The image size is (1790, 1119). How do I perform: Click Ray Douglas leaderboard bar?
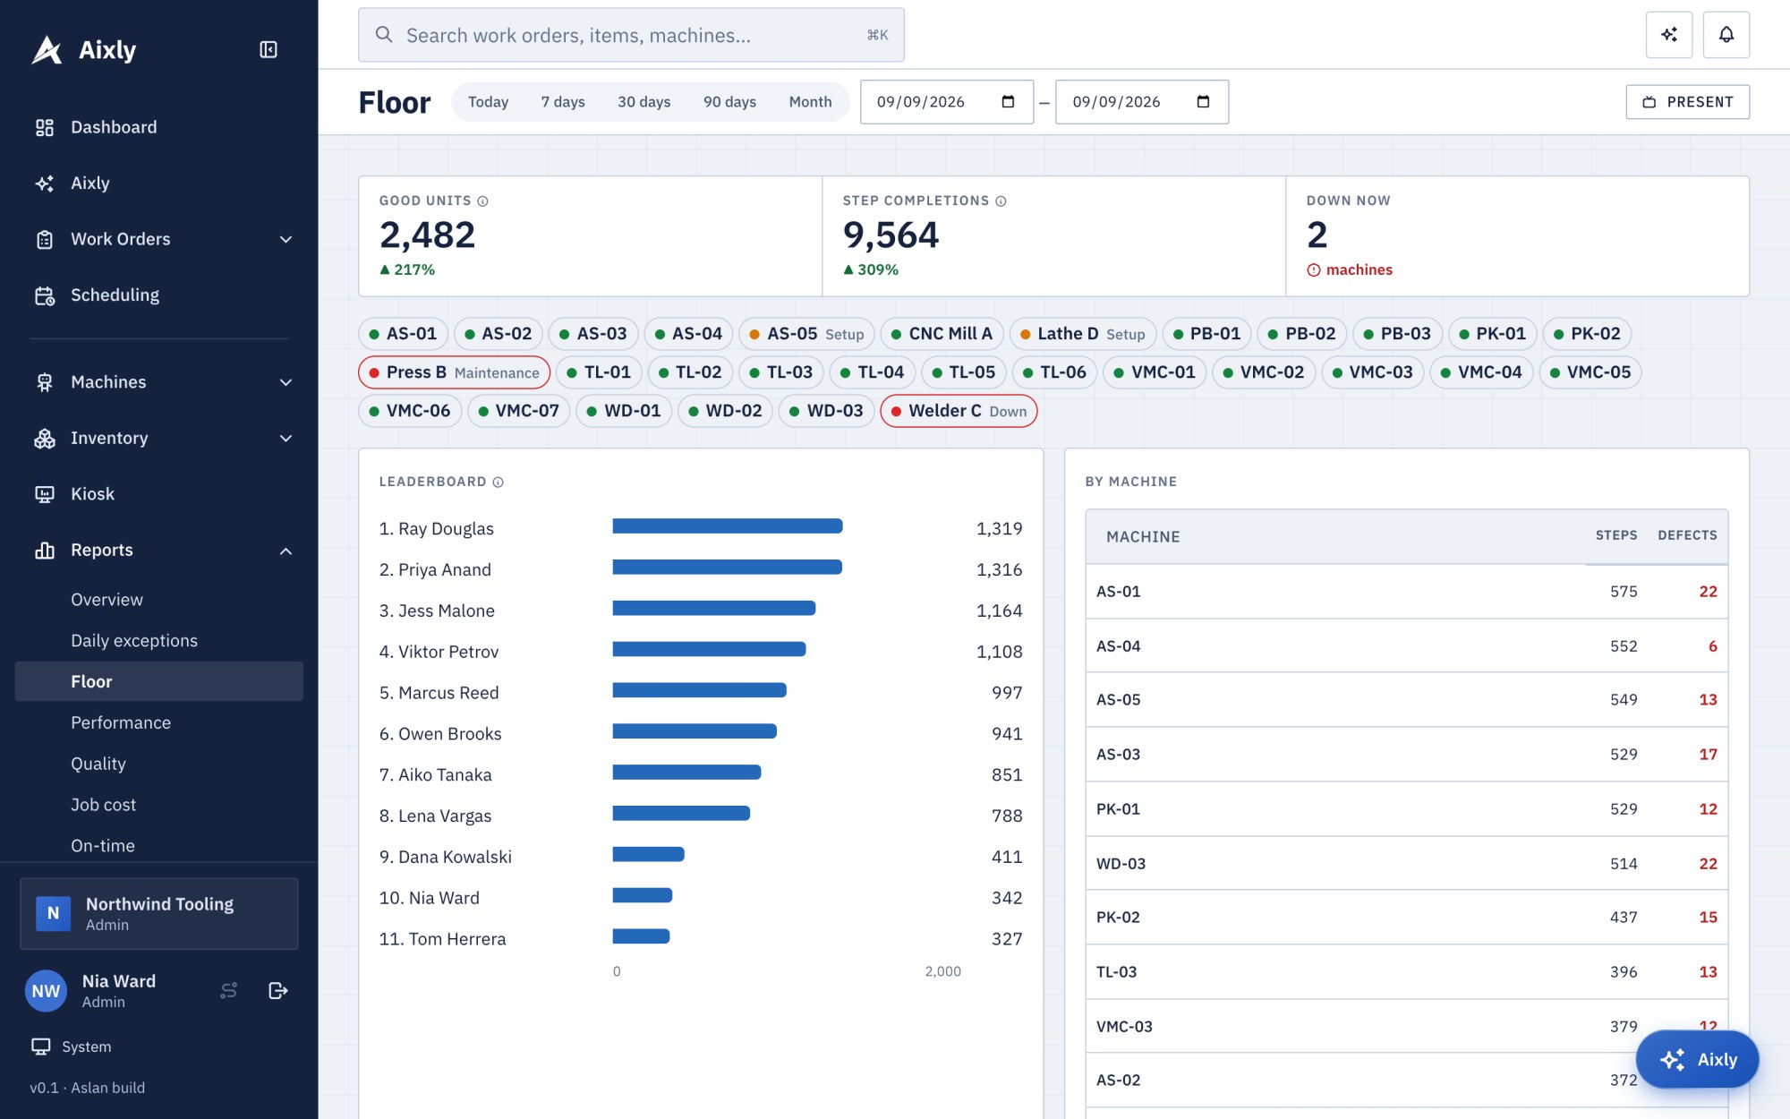click(x=728, y=526)
